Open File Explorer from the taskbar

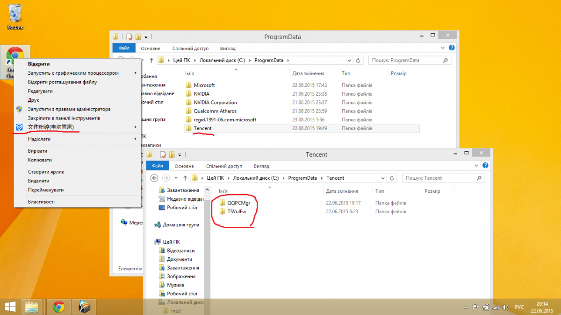(32, 307)
